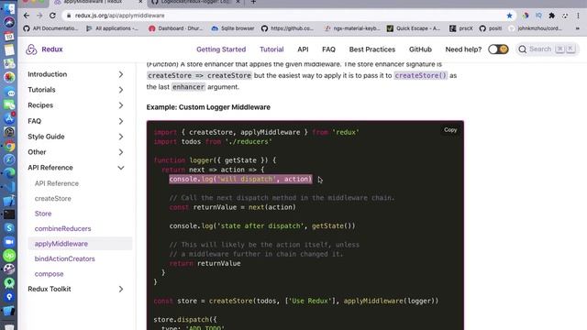The image size is (587, 330).
Task: Open ngx-material-keyb... bookmark
Action: (x=352, y=28)
